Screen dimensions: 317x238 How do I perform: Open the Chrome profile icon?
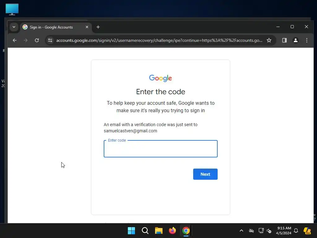[296, 40]
